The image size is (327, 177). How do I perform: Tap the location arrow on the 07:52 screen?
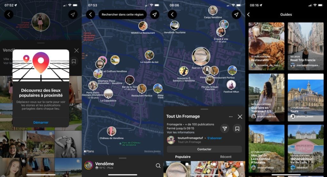[73, 15]
